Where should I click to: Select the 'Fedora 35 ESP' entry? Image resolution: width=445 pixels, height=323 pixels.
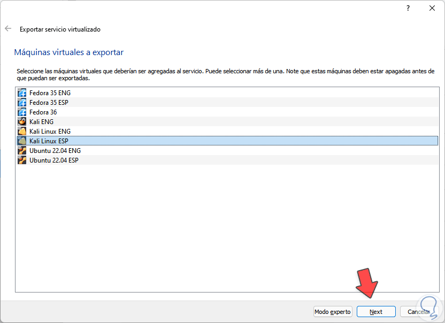(227, 103)
